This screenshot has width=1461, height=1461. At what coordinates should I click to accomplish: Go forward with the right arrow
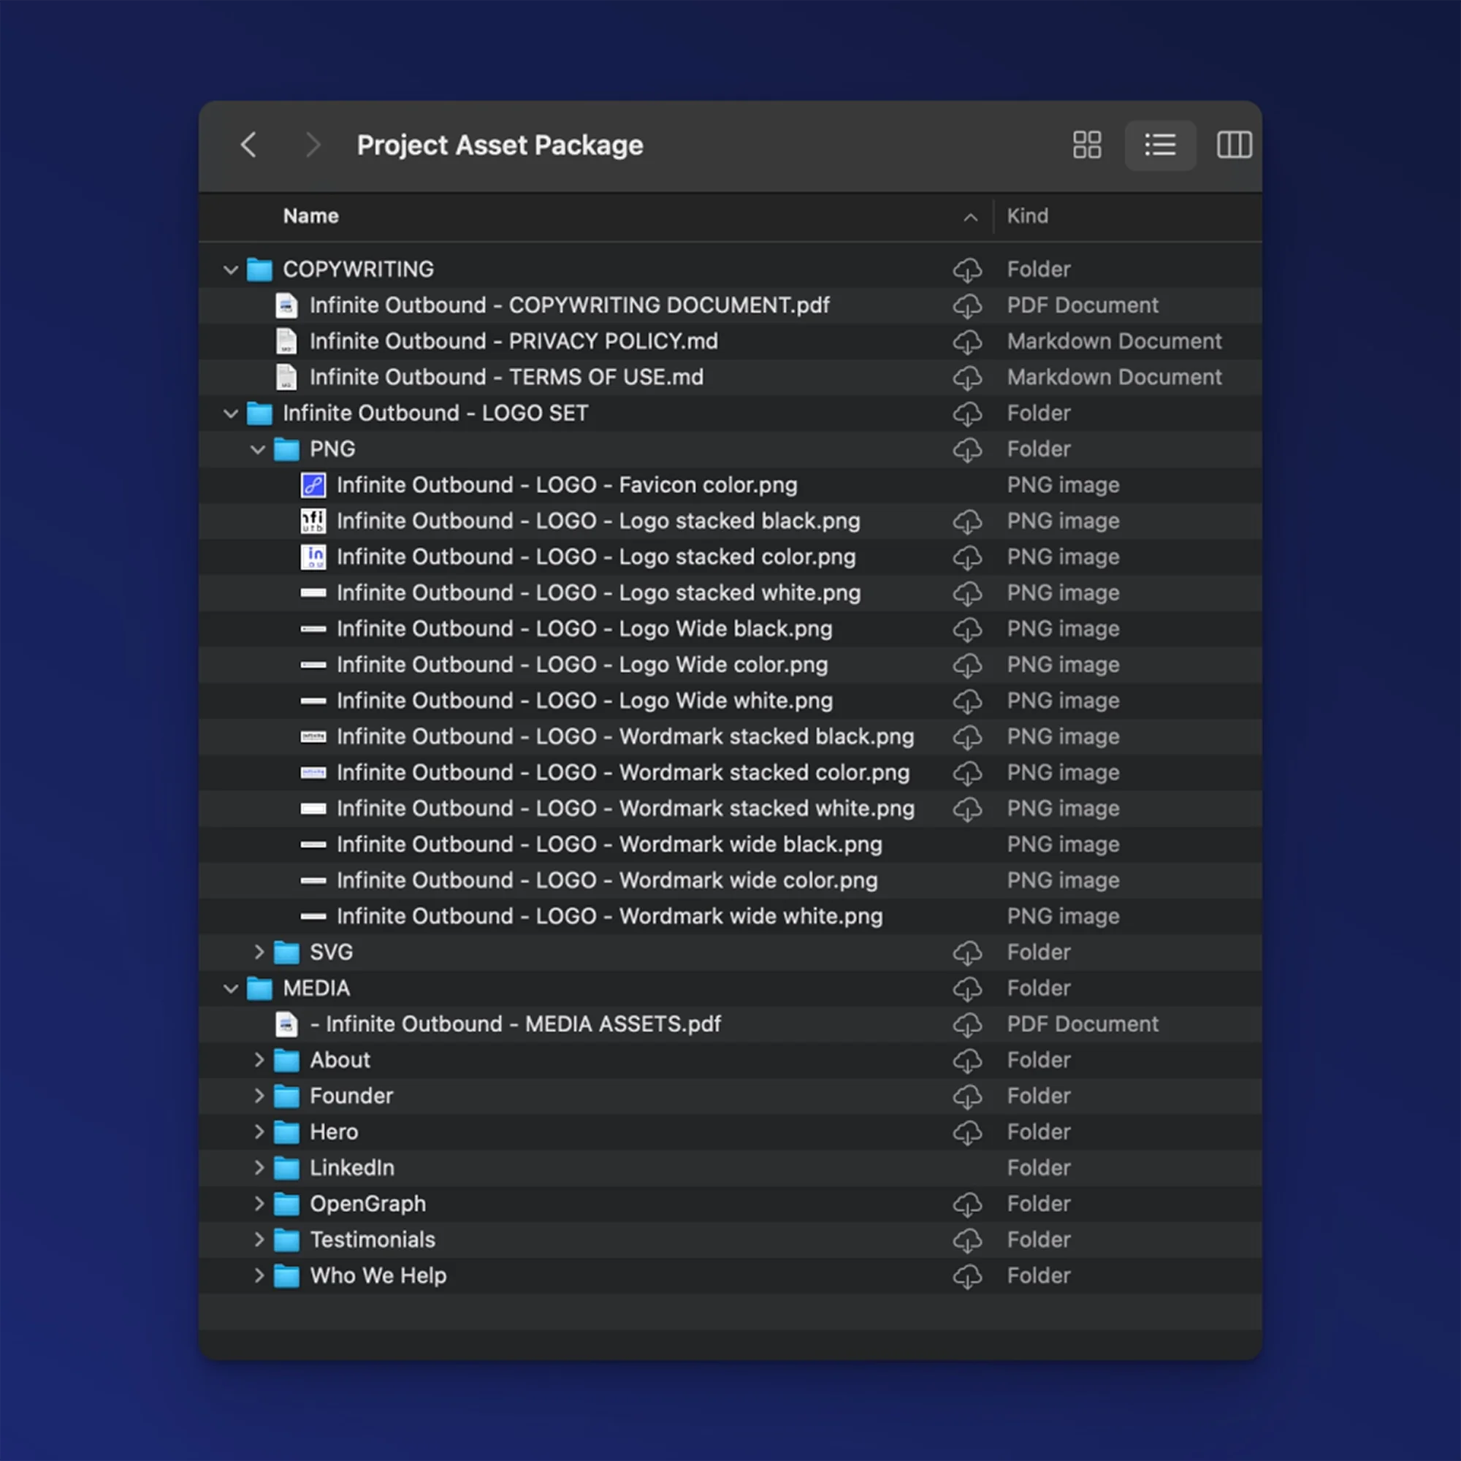coord(313,145)
